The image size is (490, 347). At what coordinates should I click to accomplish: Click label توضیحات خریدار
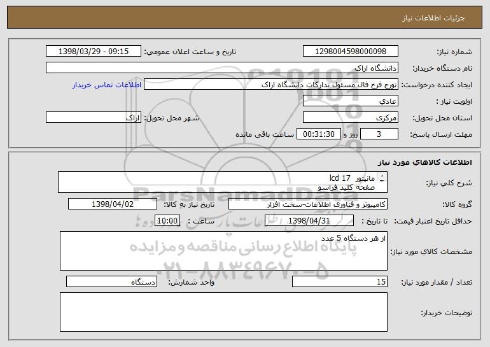coord(447,313)
